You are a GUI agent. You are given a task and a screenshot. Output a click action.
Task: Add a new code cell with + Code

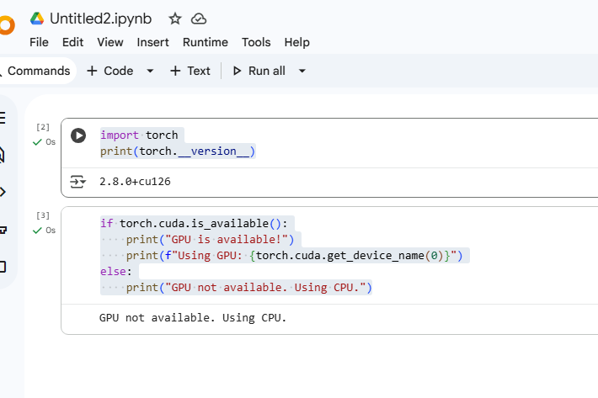[110, 71]
